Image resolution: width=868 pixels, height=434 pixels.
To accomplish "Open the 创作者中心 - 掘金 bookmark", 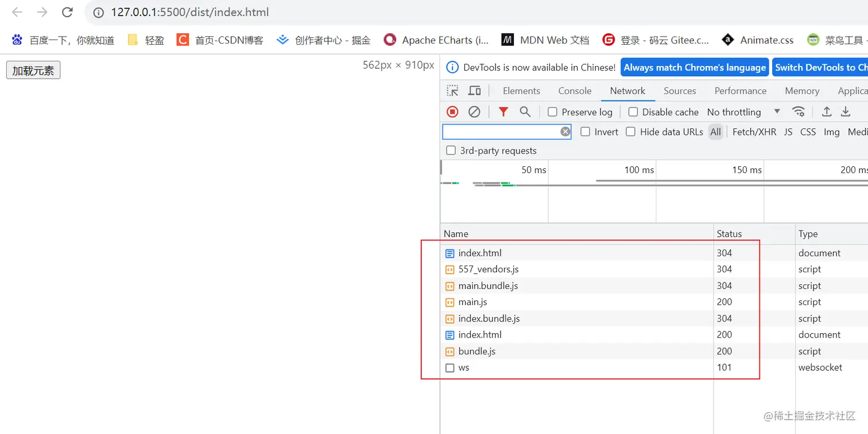I will coord(323,40).
